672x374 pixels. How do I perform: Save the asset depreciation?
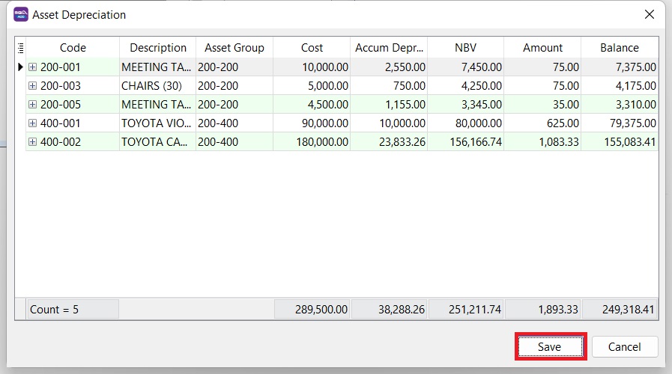coord(551,346)
